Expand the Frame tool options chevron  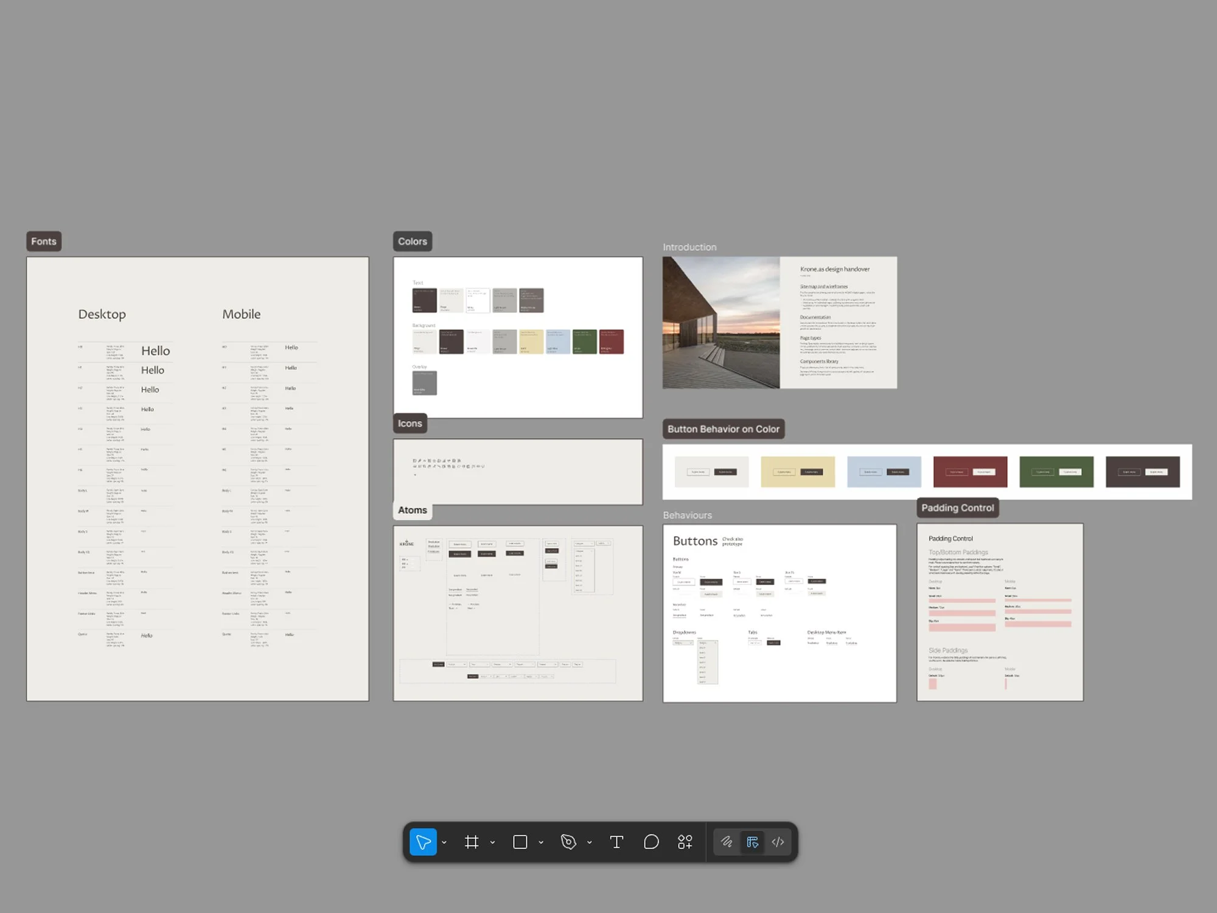click(x=492, y=842)
